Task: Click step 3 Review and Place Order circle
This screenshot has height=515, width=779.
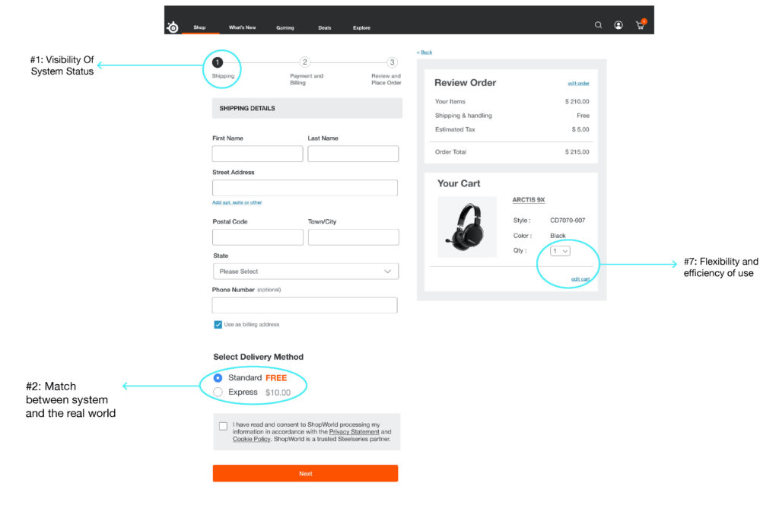Action: (392, 62)
